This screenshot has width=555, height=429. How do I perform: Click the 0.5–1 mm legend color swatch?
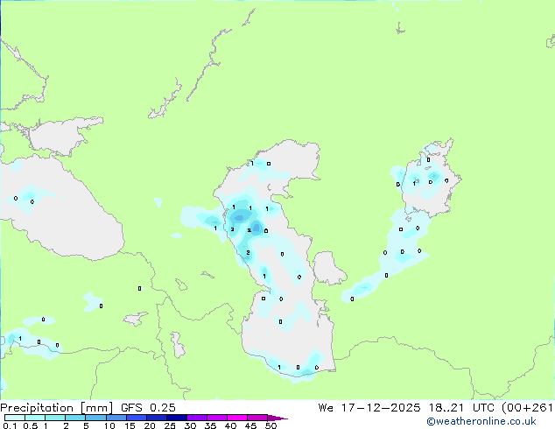coord(35,418)
